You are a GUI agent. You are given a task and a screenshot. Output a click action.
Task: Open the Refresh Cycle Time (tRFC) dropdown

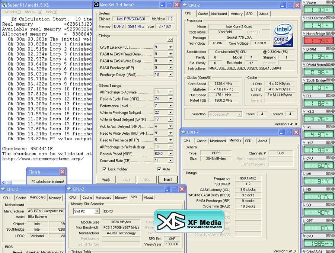170,99
